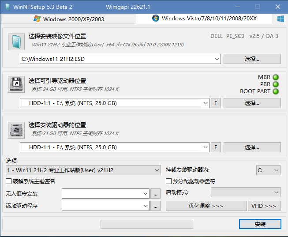Open the mount drive letter C: dropdown

(x=268, y=170)
